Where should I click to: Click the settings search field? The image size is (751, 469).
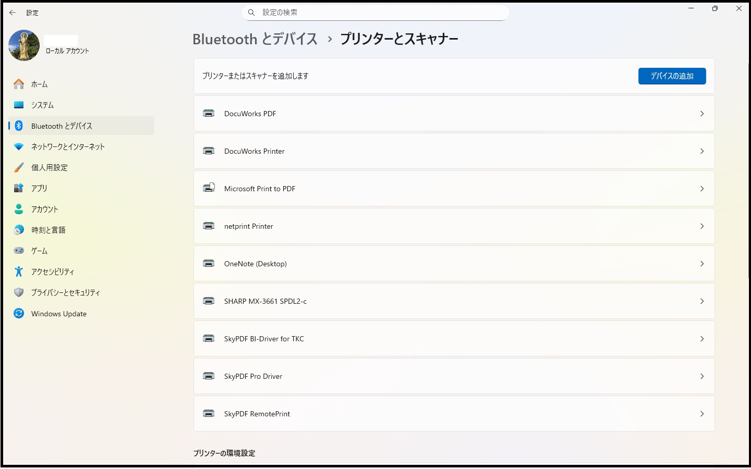(375, 13)
